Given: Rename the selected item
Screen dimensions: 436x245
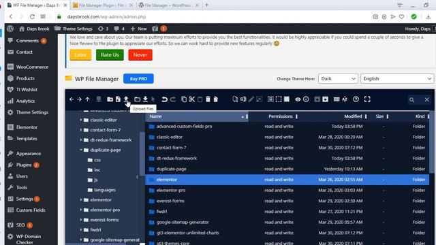Looking at the screenshot, I should click(243, 99).
